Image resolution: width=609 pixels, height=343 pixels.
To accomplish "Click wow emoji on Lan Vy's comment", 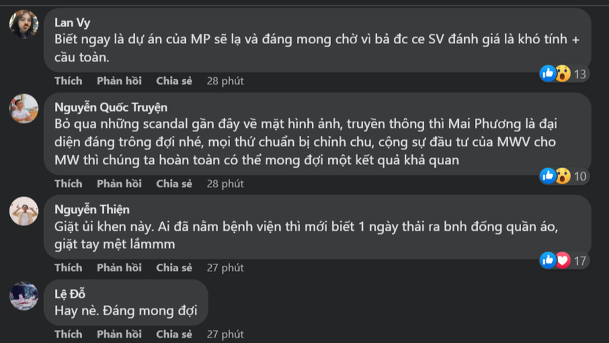I will (562, 74).
